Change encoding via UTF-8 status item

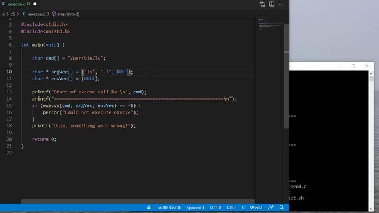[x=216, y=208]
